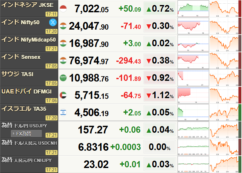Viewport: 242px width, 173px height.
Task: Open CNHJPY long-term orange chart
Action: pos(224,164)
